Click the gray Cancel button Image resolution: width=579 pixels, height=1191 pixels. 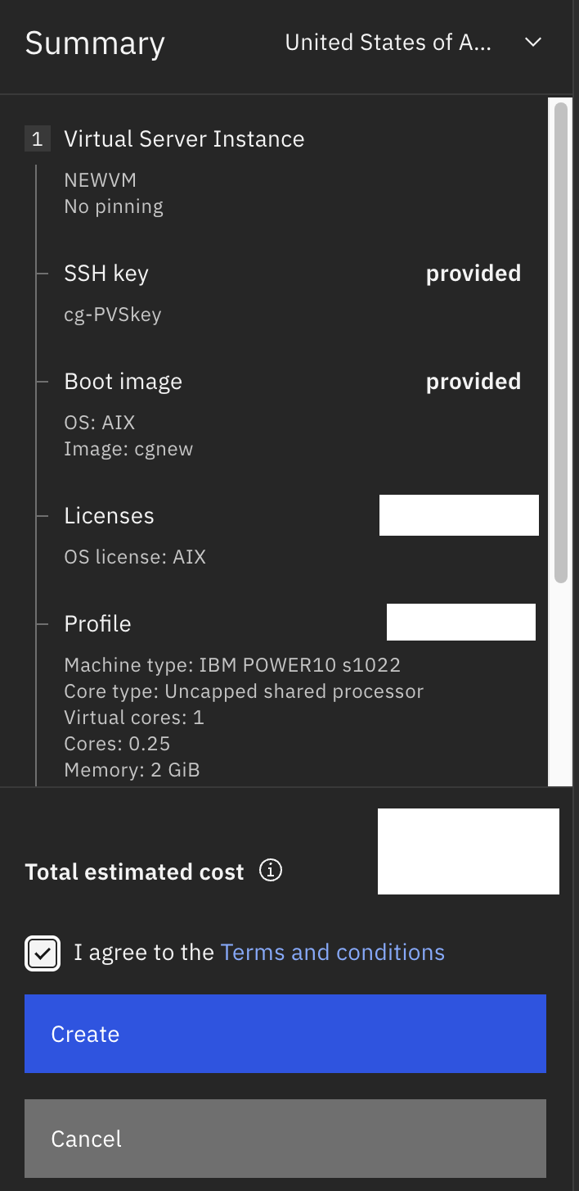285,1139
